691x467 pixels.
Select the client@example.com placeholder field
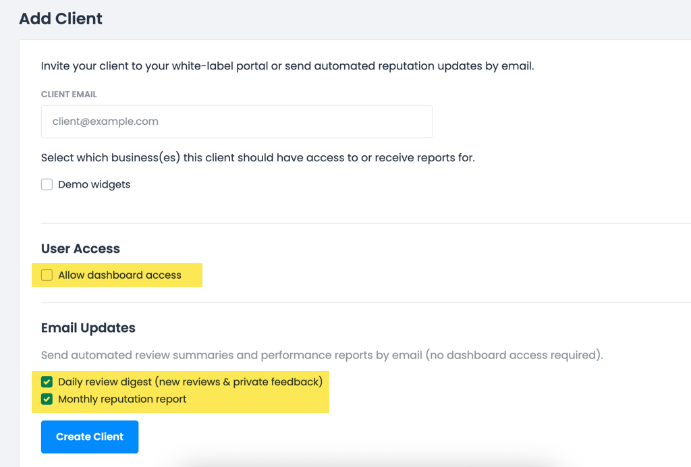[236, 121]
